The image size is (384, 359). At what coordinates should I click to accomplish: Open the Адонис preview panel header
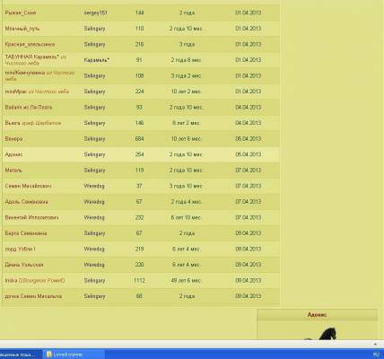click(317, 315)
